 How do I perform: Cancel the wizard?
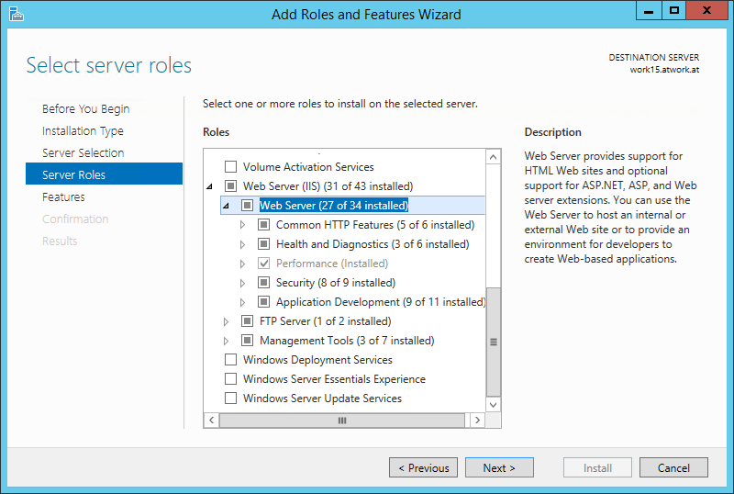(x=673, y=467)
